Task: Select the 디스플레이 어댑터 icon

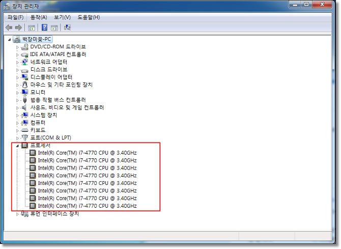Action: [x=25, y=77]
